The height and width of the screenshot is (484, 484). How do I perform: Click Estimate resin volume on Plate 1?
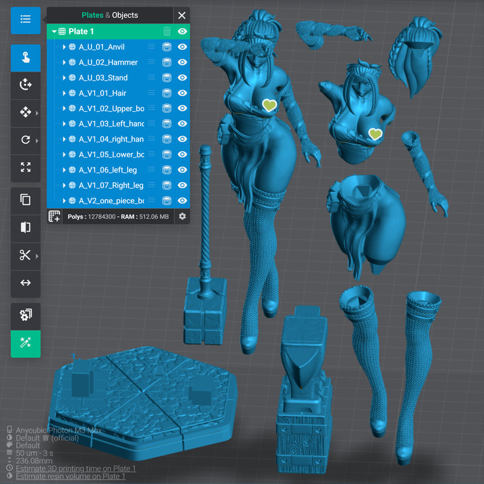click(x=71, y=476)
